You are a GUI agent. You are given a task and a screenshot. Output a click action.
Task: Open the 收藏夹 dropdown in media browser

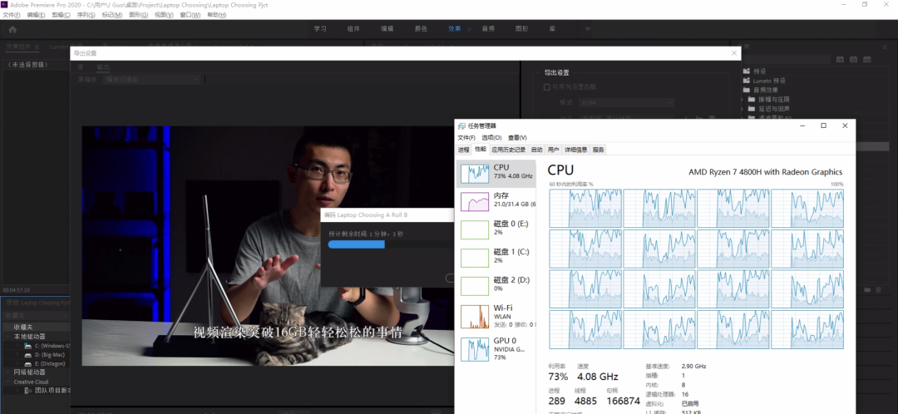coord(36,316)
